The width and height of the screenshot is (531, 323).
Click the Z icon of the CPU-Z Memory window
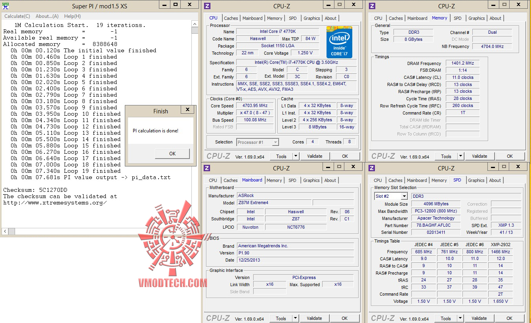(x=372, y=6)
